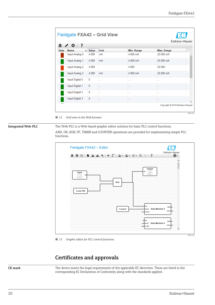Click the Max. Range column header
215x305 pixels.
coord(164,50)
